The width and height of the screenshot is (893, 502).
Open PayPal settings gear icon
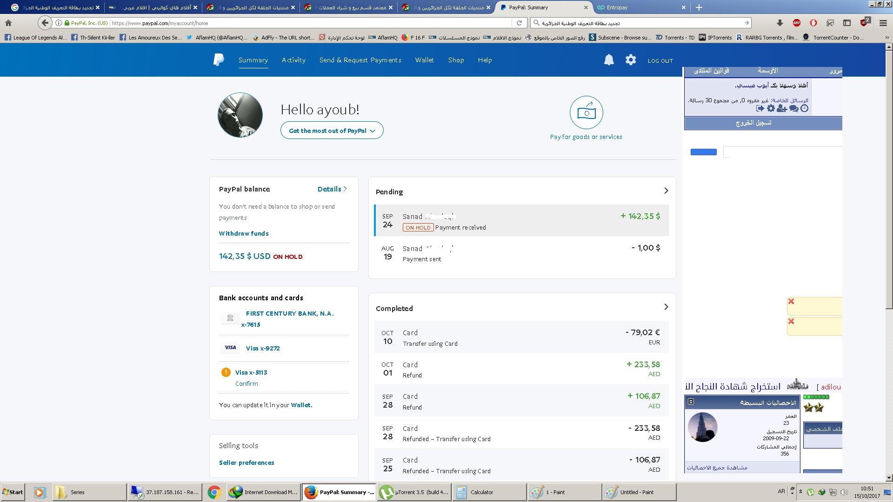point(631,60)
